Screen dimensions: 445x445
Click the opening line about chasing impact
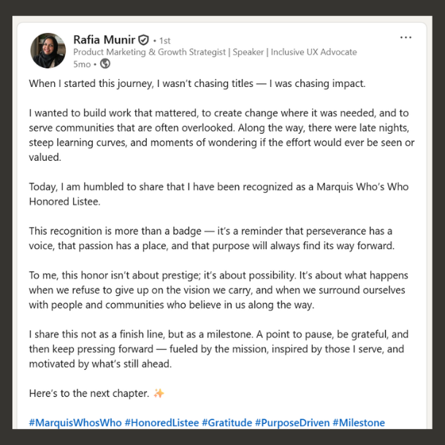(x=197, y=83)
